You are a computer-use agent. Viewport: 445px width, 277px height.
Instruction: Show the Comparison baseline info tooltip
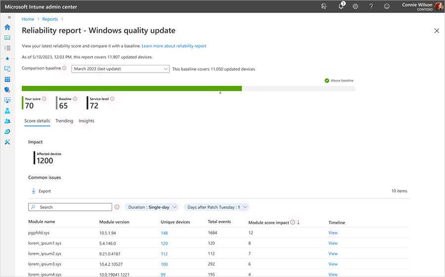click(x=64, y=68)
